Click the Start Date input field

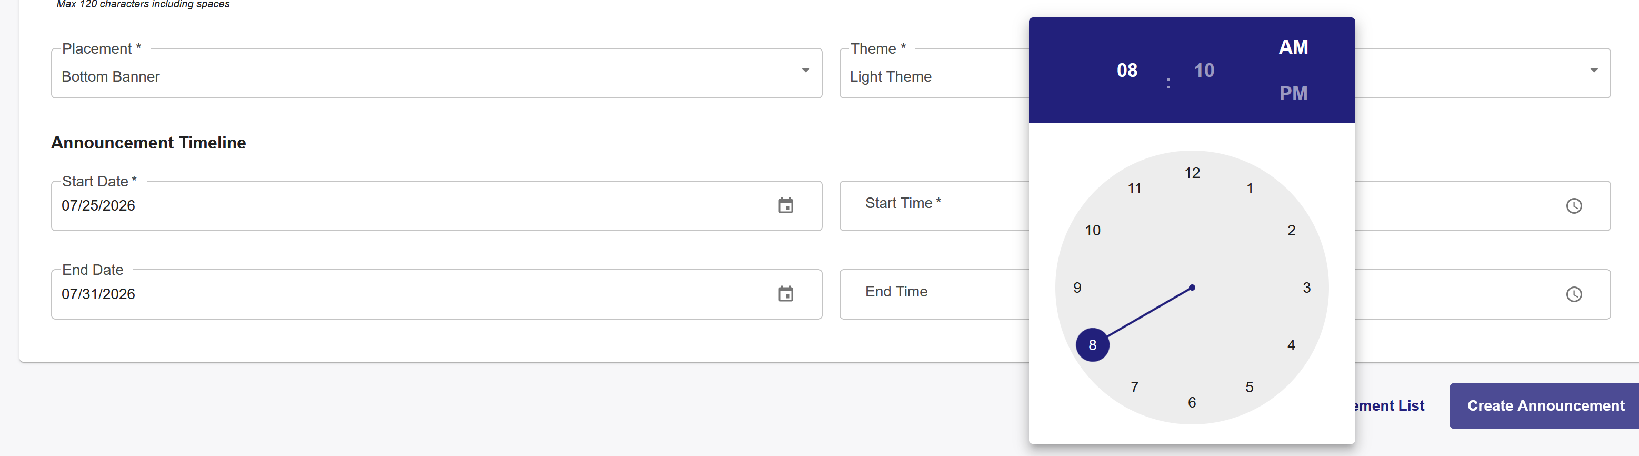tap(436, 206)
